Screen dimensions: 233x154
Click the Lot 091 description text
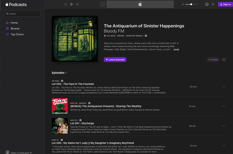tap(121, 129)
